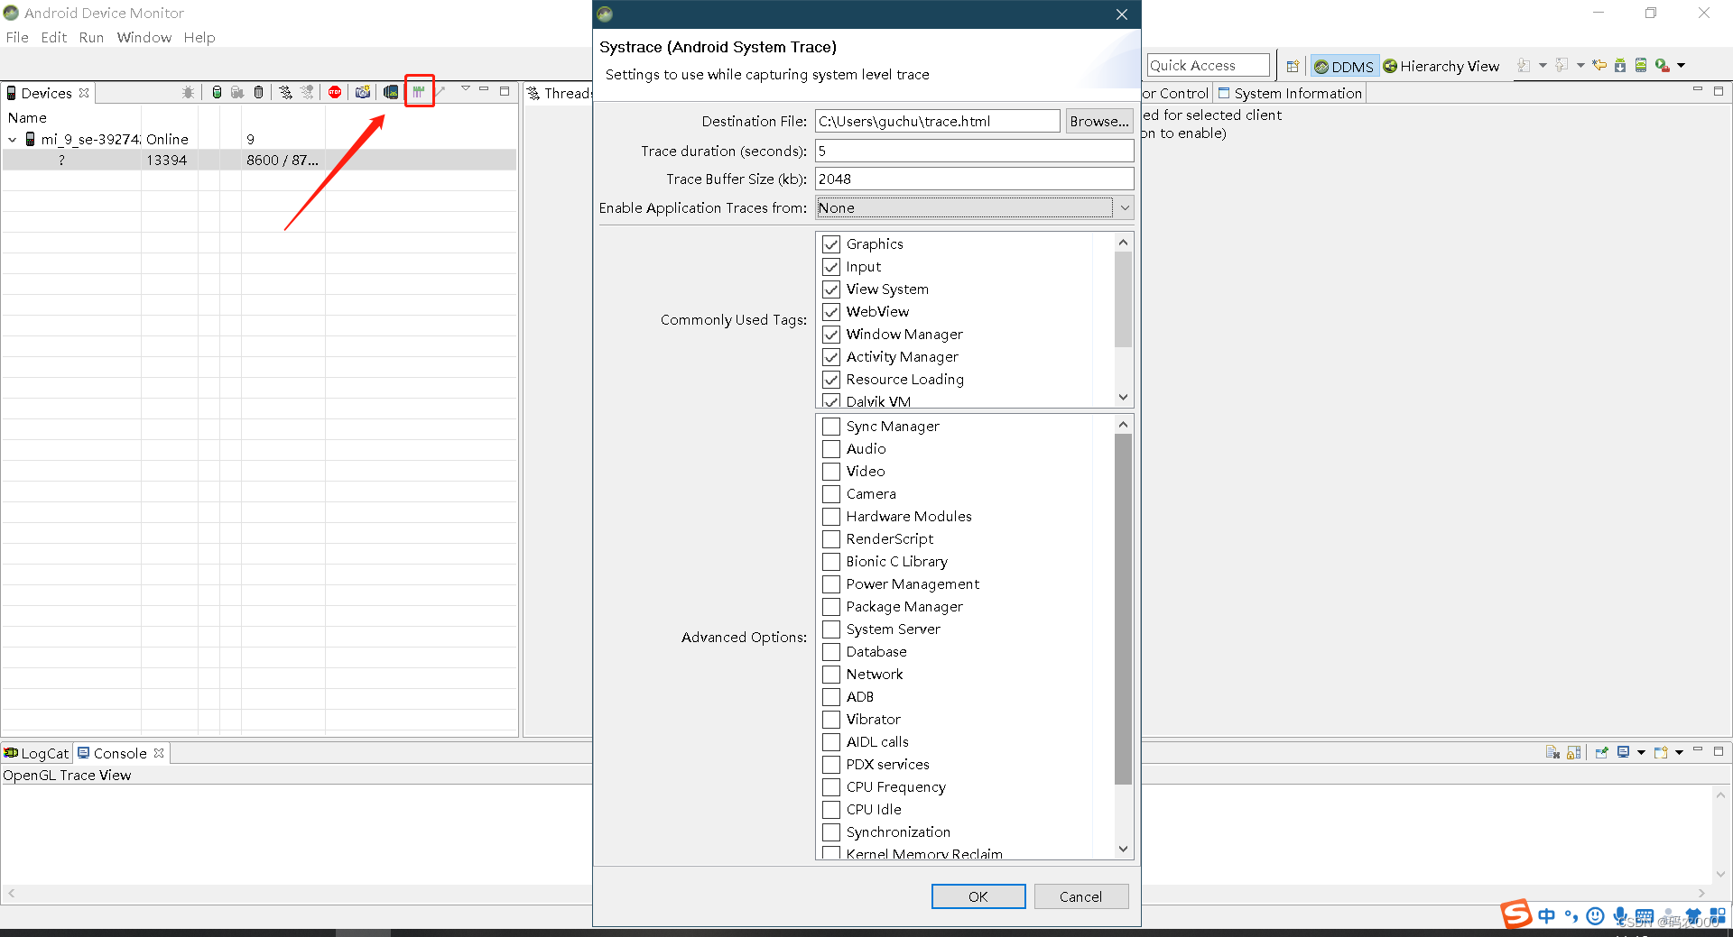Screen dimensions: 1733x937
Task: Open the Run menu
Action: (91, 38)
